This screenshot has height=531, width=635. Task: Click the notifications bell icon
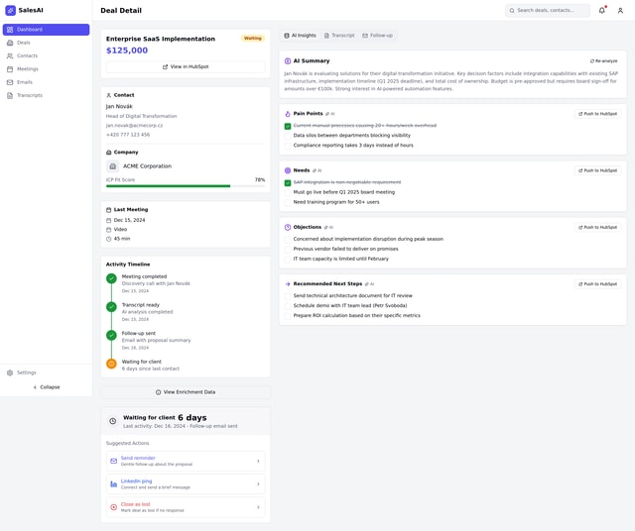click(x=601, y=11)
